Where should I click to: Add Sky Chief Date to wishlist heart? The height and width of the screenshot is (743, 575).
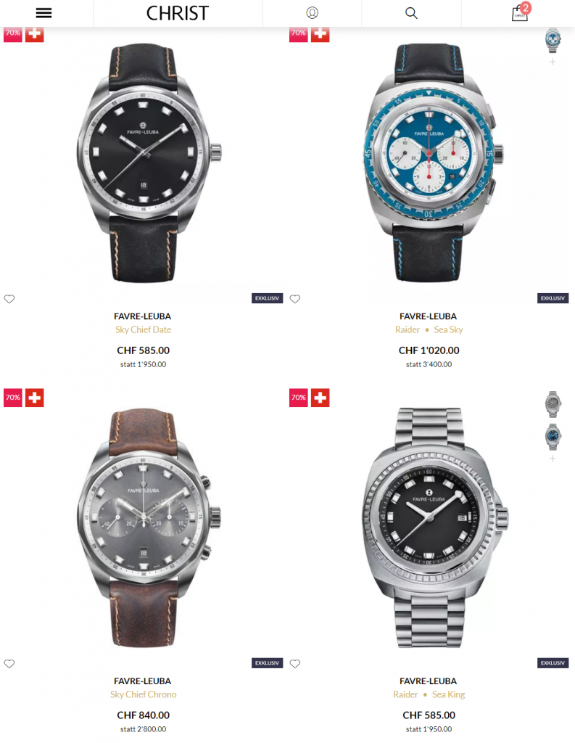pyautogui.click(x=9, y=298)
